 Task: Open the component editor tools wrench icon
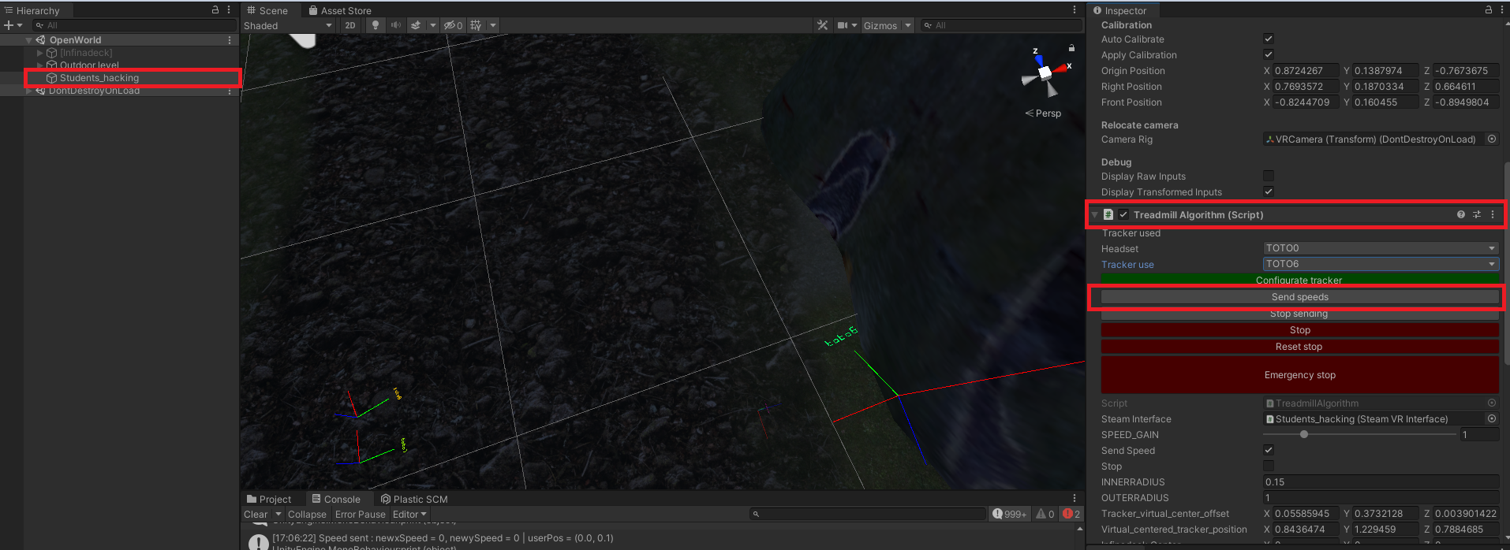point(822,25)
